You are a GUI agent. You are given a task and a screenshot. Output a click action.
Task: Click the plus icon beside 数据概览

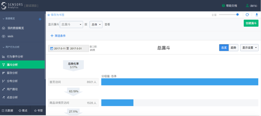tap(40, 19)
